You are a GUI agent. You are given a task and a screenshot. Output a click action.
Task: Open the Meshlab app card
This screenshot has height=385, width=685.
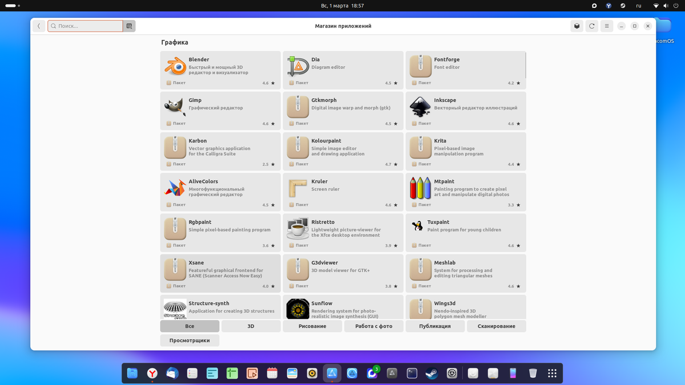[466, 273]
